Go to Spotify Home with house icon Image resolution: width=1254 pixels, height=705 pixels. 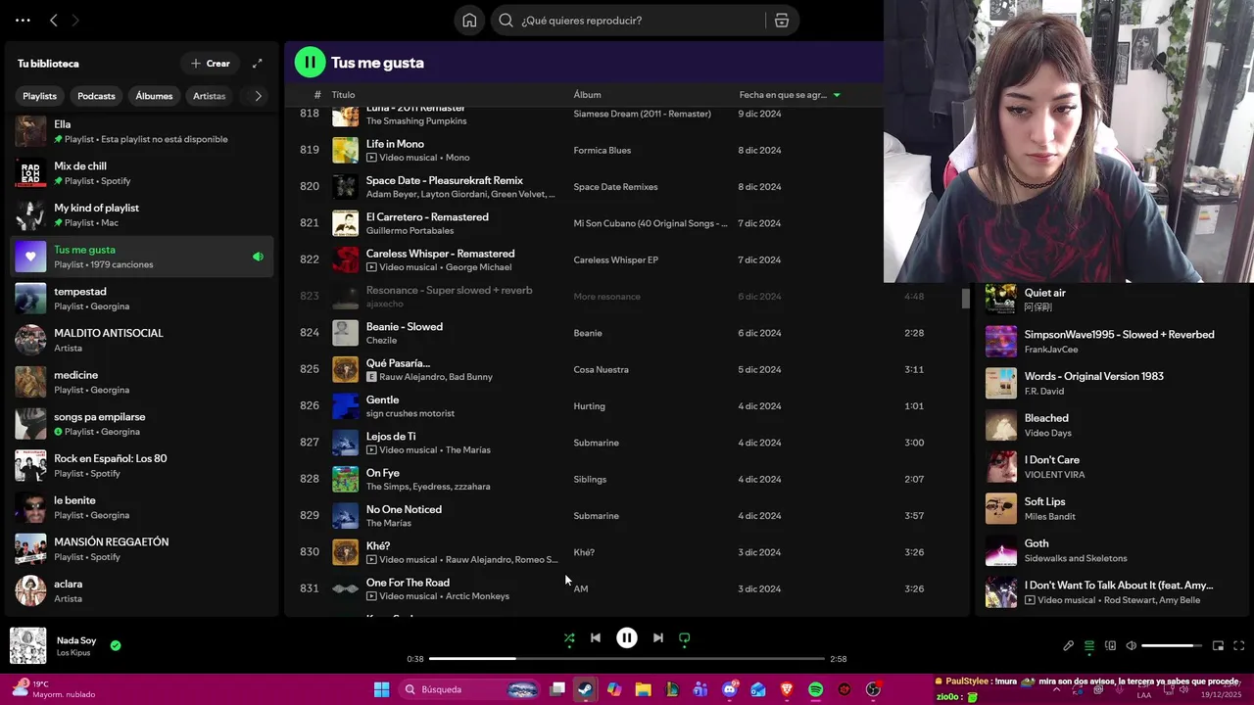point(469,21)
